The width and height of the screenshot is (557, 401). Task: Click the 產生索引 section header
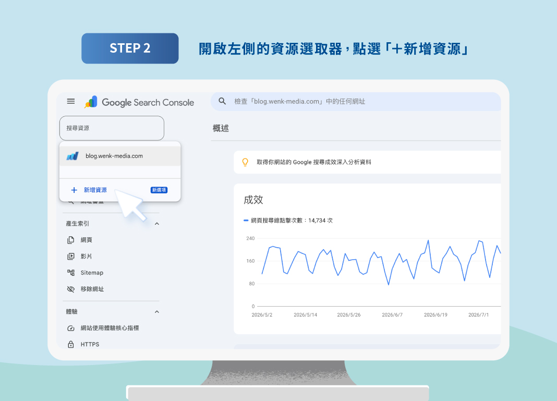(77, 224)
